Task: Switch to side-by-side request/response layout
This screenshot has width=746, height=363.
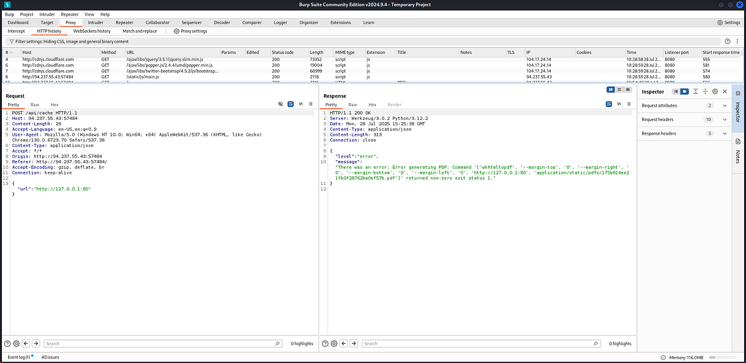Action: coord(610,89)
